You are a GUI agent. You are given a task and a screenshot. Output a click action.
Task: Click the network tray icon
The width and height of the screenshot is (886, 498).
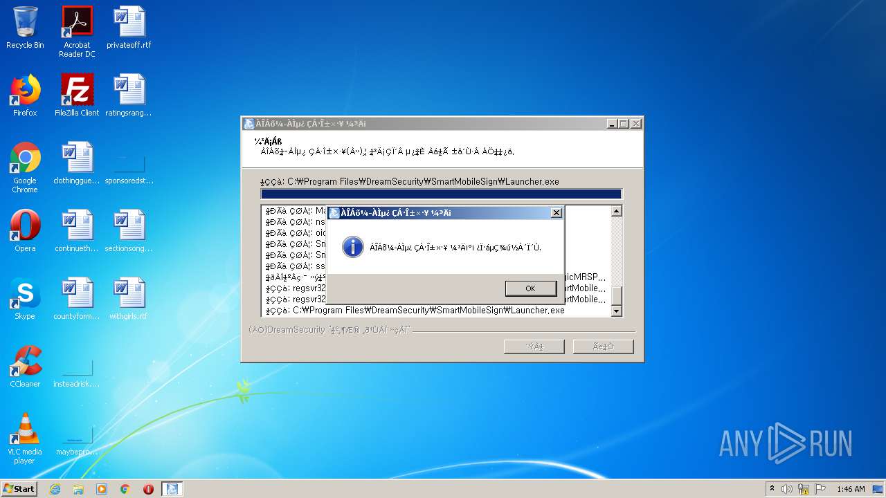pyautogui.click(x=804, y=489)
